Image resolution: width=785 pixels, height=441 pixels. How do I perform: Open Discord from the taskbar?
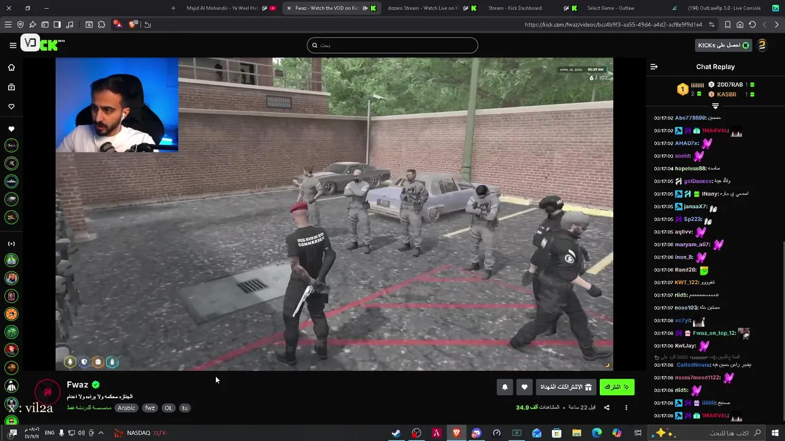click(477, 433)
